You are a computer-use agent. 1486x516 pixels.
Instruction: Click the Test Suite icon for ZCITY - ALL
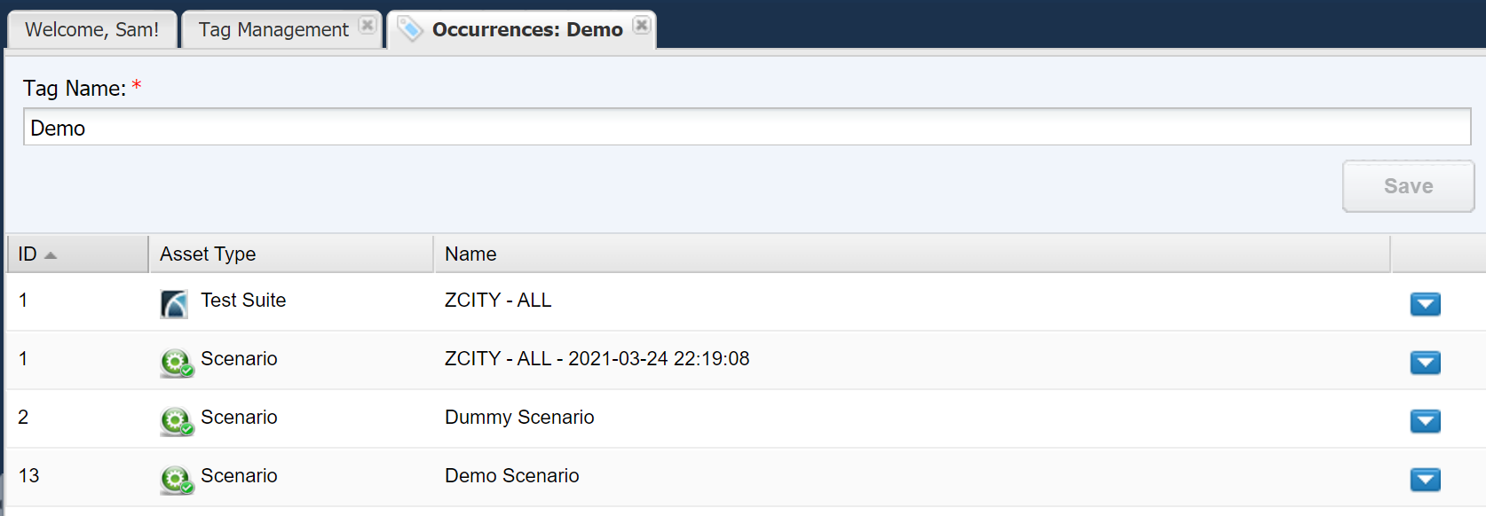174,304
